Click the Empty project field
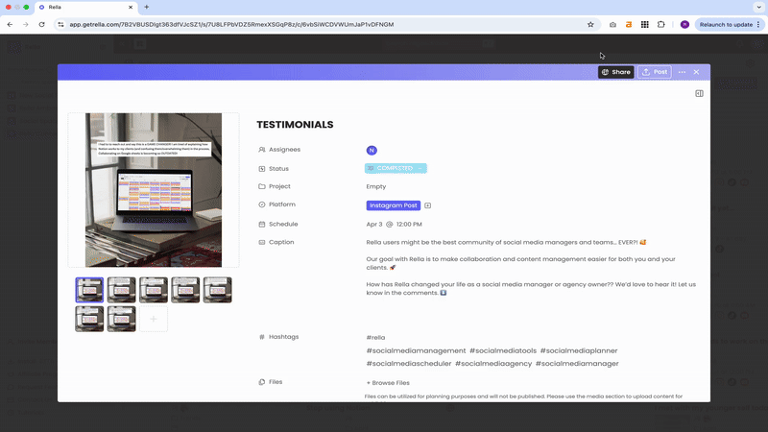 (376, 186)
